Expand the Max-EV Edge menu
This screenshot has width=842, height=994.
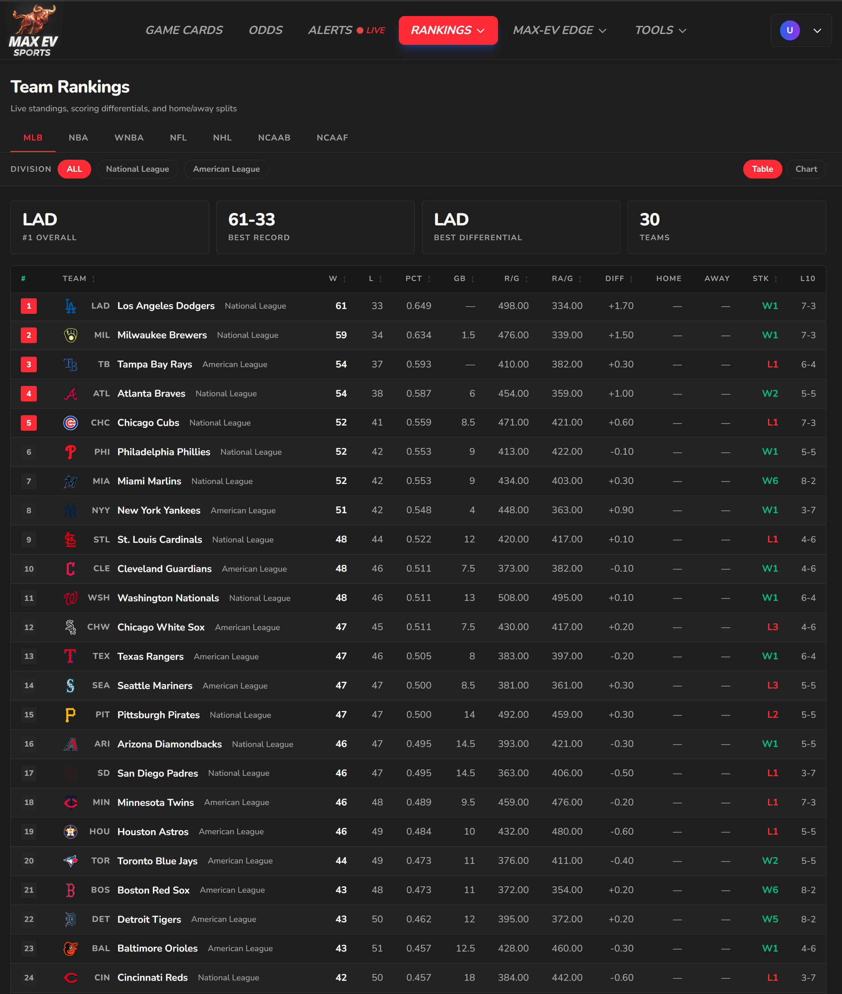pyautogui.click(x=560, y=30)
